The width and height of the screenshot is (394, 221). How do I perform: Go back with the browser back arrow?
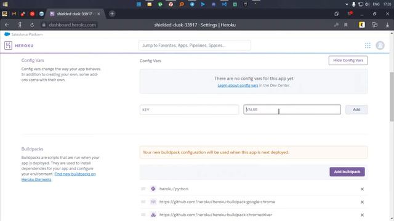(x=7, y=25)
